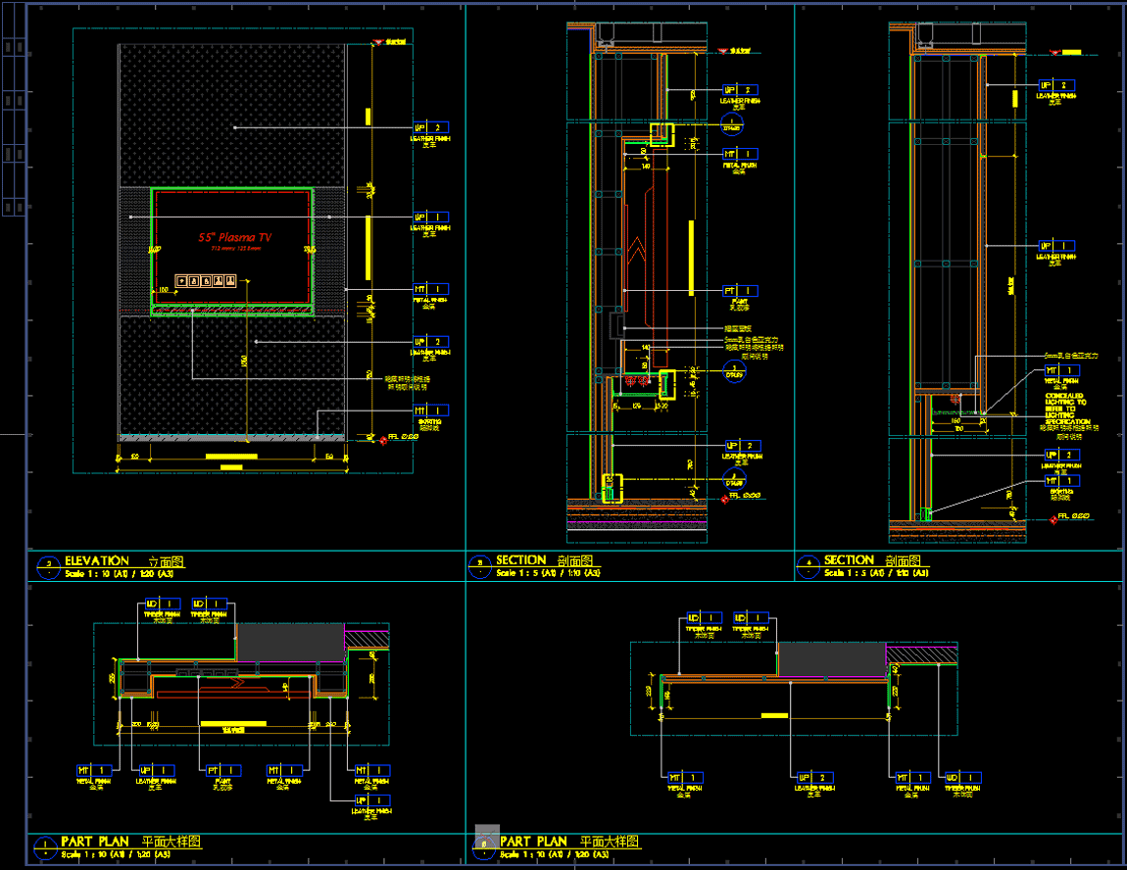Select the left PART PLAN drawing title

(x=92, y=842)
